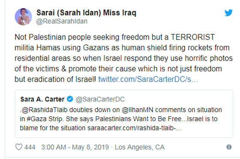Open Sara A. Carter's name in the quoted tweet
Screen dimensions: 240x159
coord(42,99)
